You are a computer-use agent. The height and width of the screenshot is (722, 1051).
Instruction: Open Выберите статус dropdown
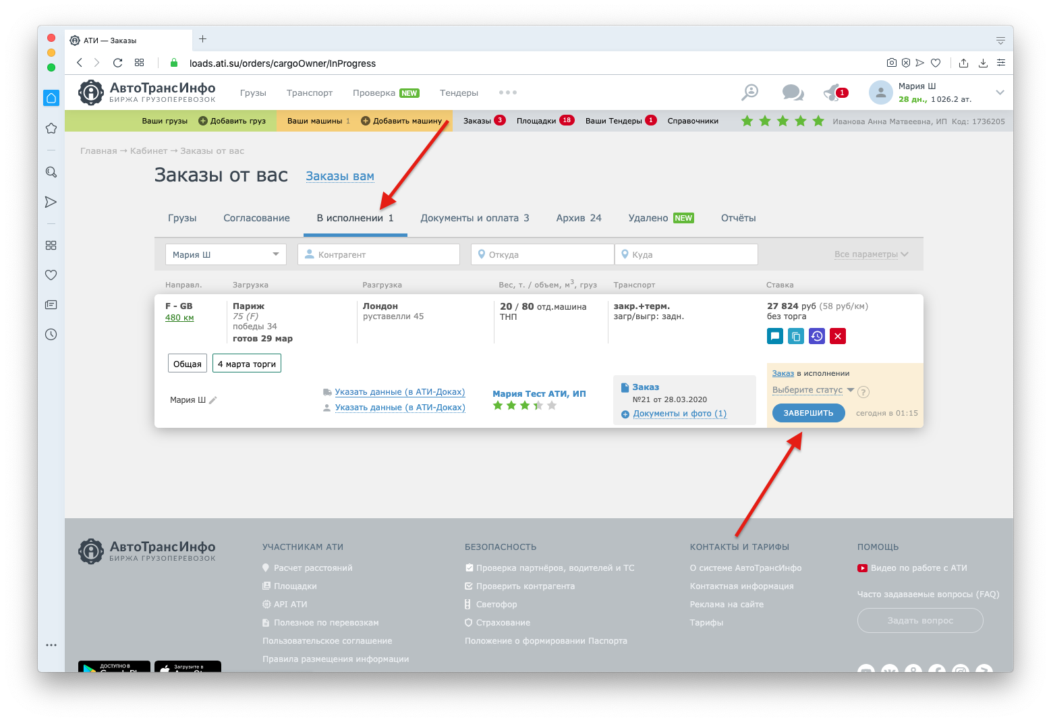tap(813, 390)
